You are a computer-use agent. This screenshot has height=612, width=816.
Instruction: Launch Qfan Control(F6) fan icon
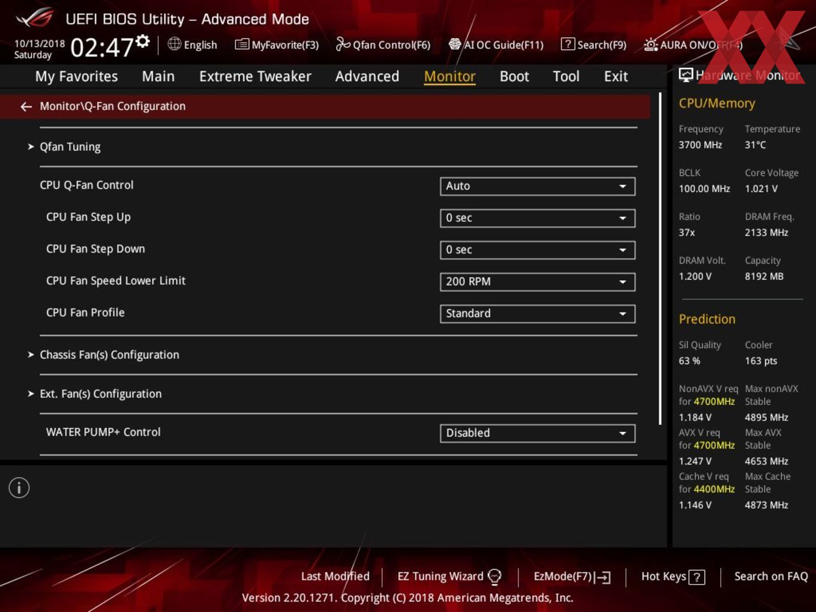coord(343,44)
